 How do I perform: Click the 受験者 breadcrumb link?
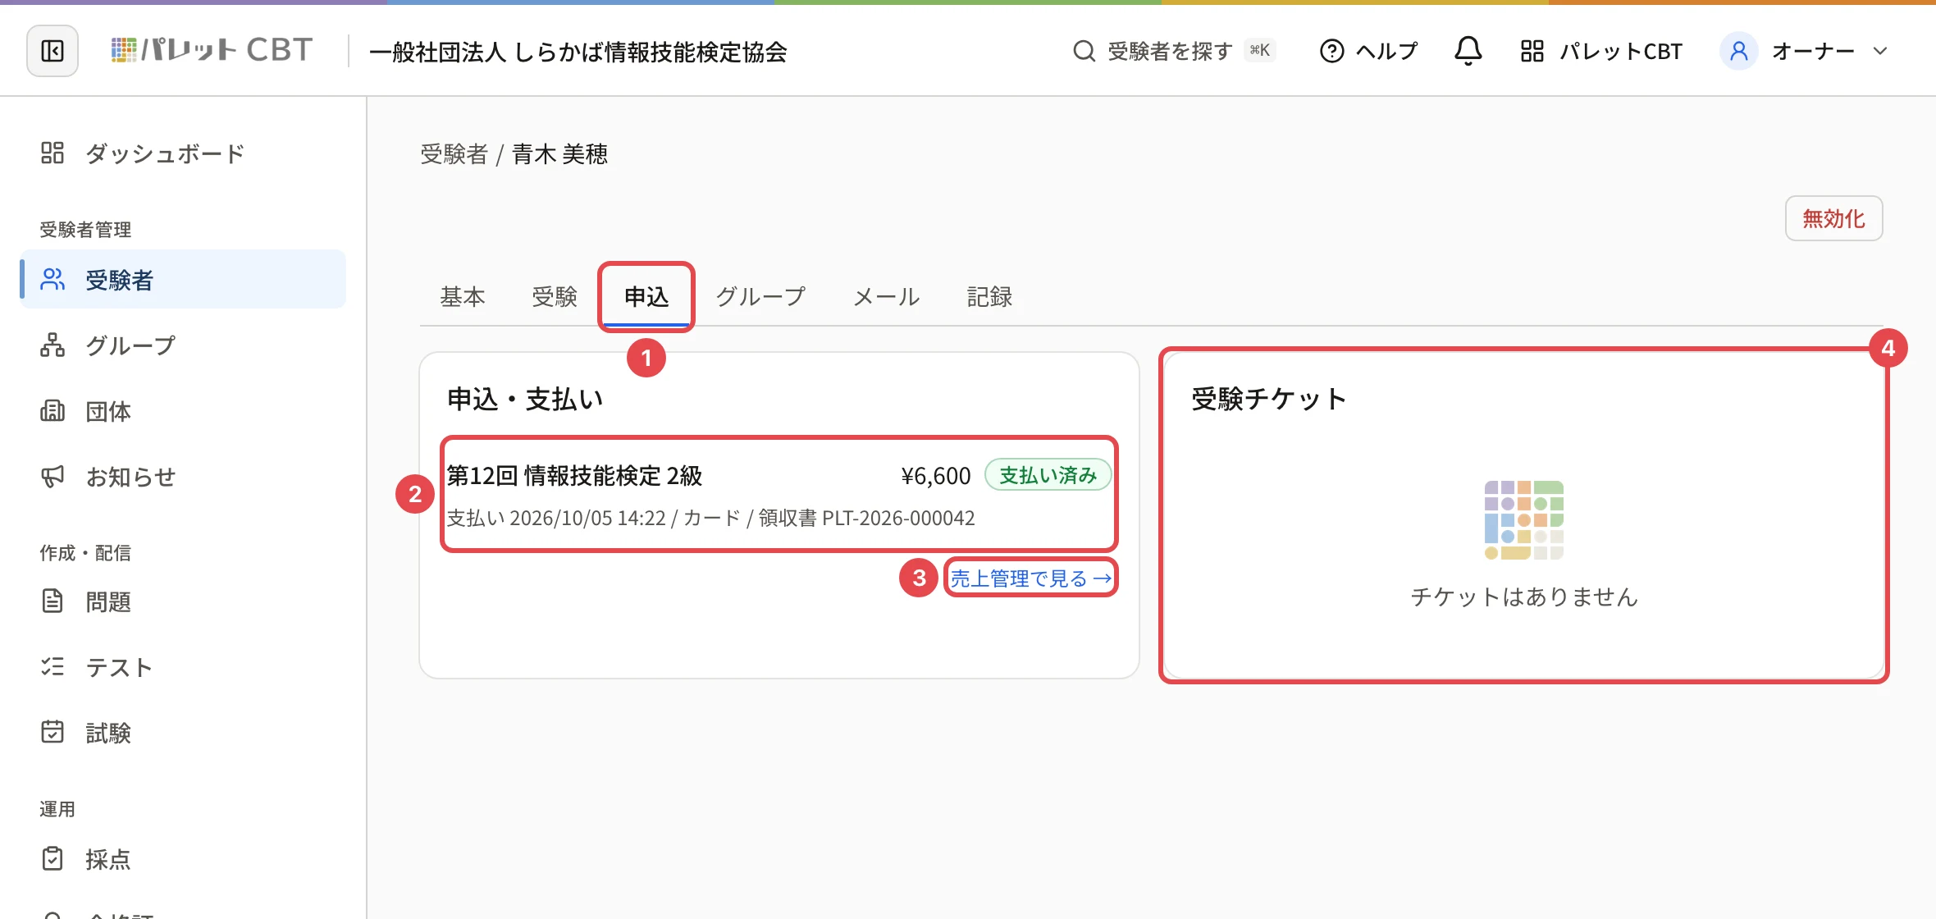[454, 153]
